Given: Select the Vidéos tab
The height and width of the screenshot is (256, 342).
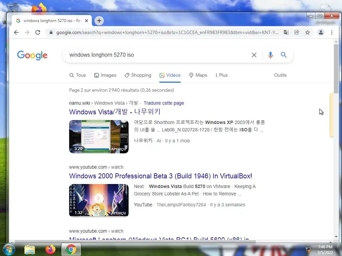Looking at the screenshot, I should (x=170, y=75).
